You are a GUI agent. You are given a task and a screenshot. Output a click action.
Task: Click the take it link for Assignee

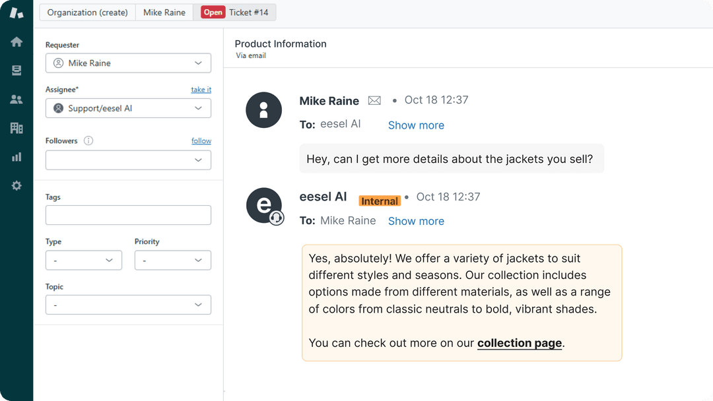201,89
